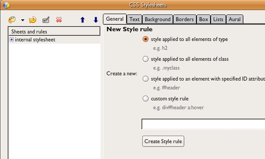Select 'all elements of class' radio option
Viewport: 265px width, 159px height.
(145, 59)
